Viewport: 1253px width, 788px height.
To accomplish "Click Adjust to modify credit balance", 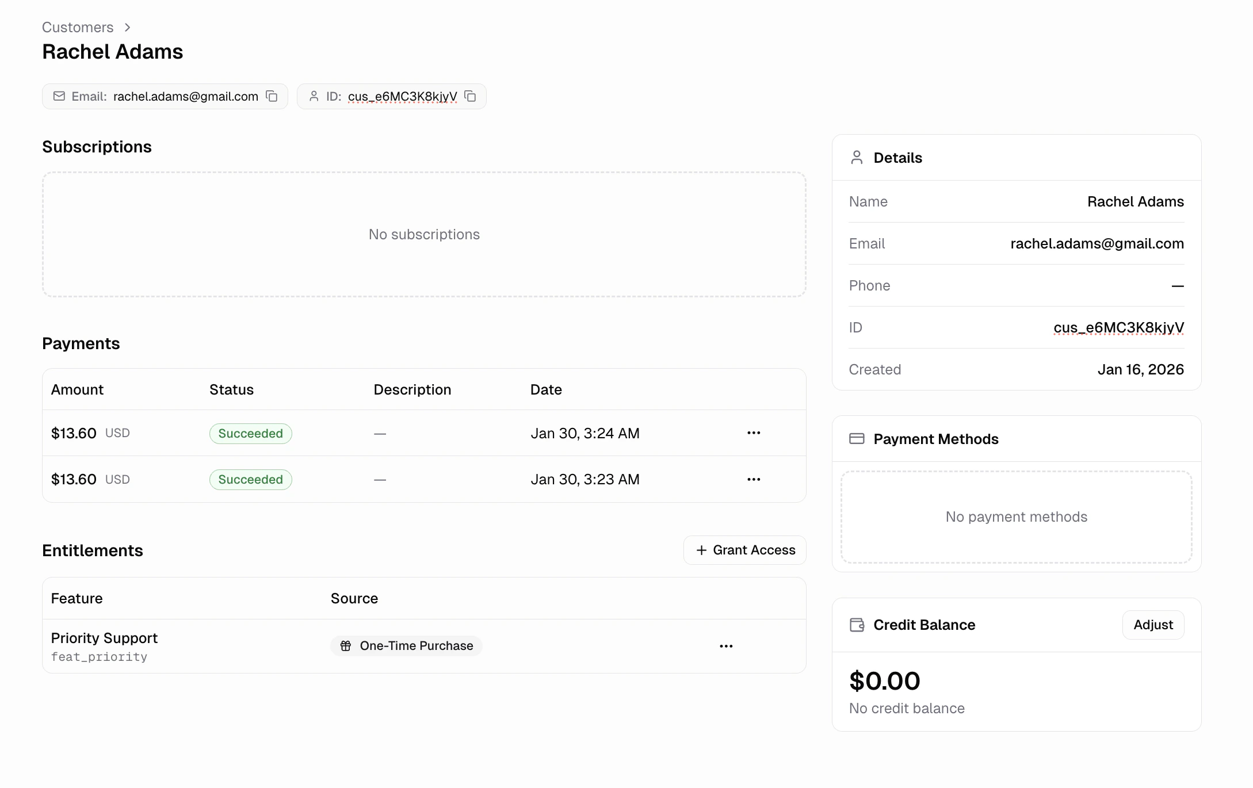I will tap(1152, 625).
